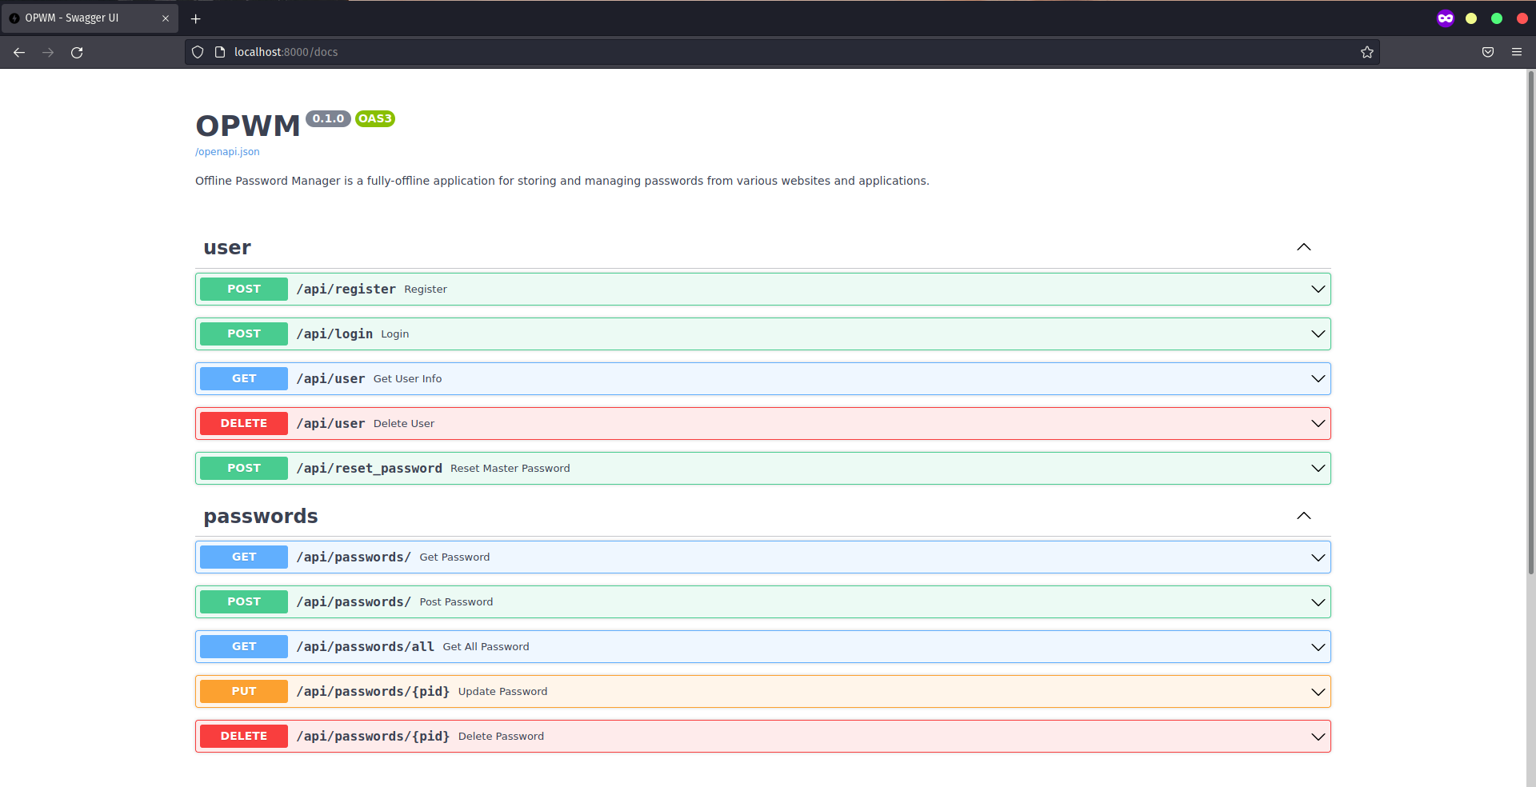Image resolution: width=1536 pixels, height=787 pixels.
Task: Click POST badge of /api/reset_password
Action: pos(244,468)
